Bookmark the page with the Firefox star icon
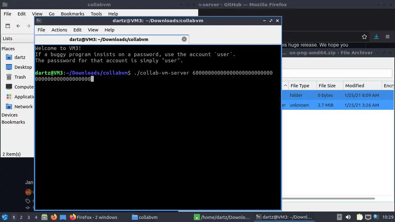395x222 pixels. [364, 37]
